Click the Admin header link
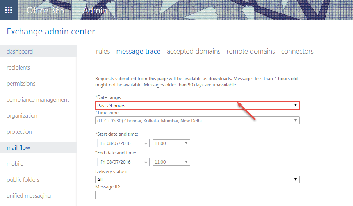The height and width of the screenshot is (206, 353). pos(95,11)
